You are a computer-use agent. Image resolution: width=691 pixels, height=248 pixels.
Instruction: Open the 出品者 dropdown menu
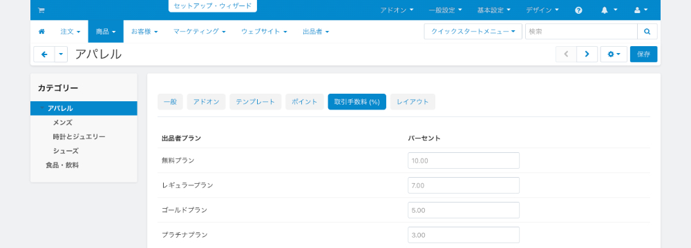316,32
